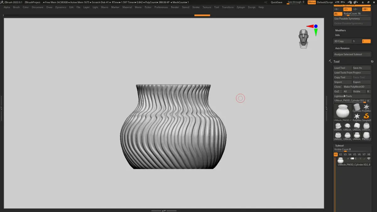
Task: Toggle the Menus button in top bar
Action: point(312,2)
